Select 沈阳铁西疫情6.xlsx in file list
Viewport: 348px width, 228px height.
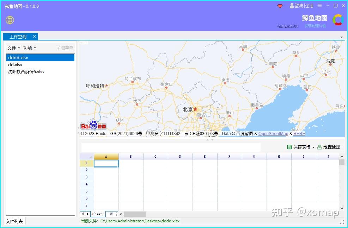pyautogui.click(x=40, y=72)
